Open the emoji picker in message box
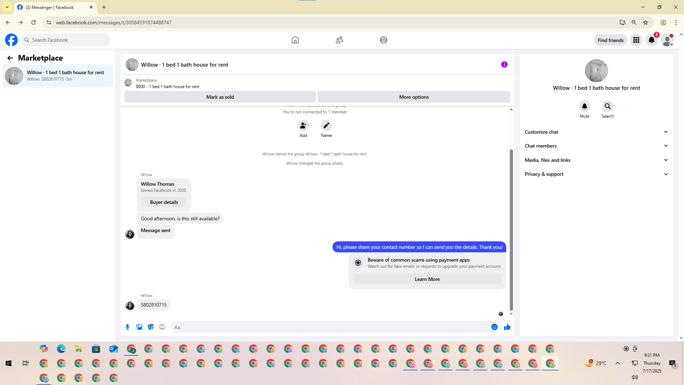 [494, 327]
